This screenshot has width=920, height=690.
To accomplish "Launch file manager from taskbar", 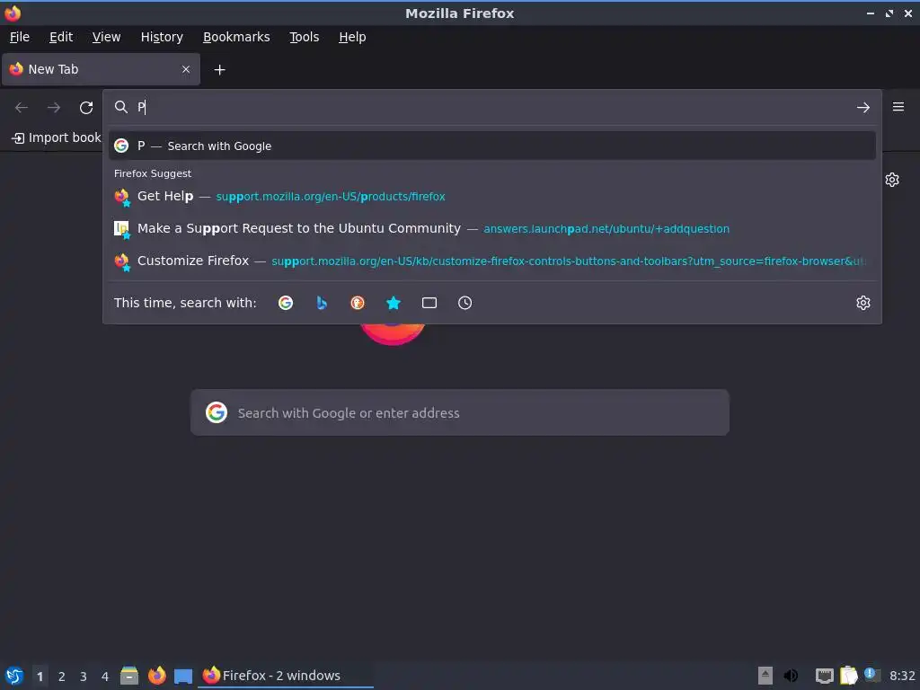I will pyautogui.click(x=129, y=676).
